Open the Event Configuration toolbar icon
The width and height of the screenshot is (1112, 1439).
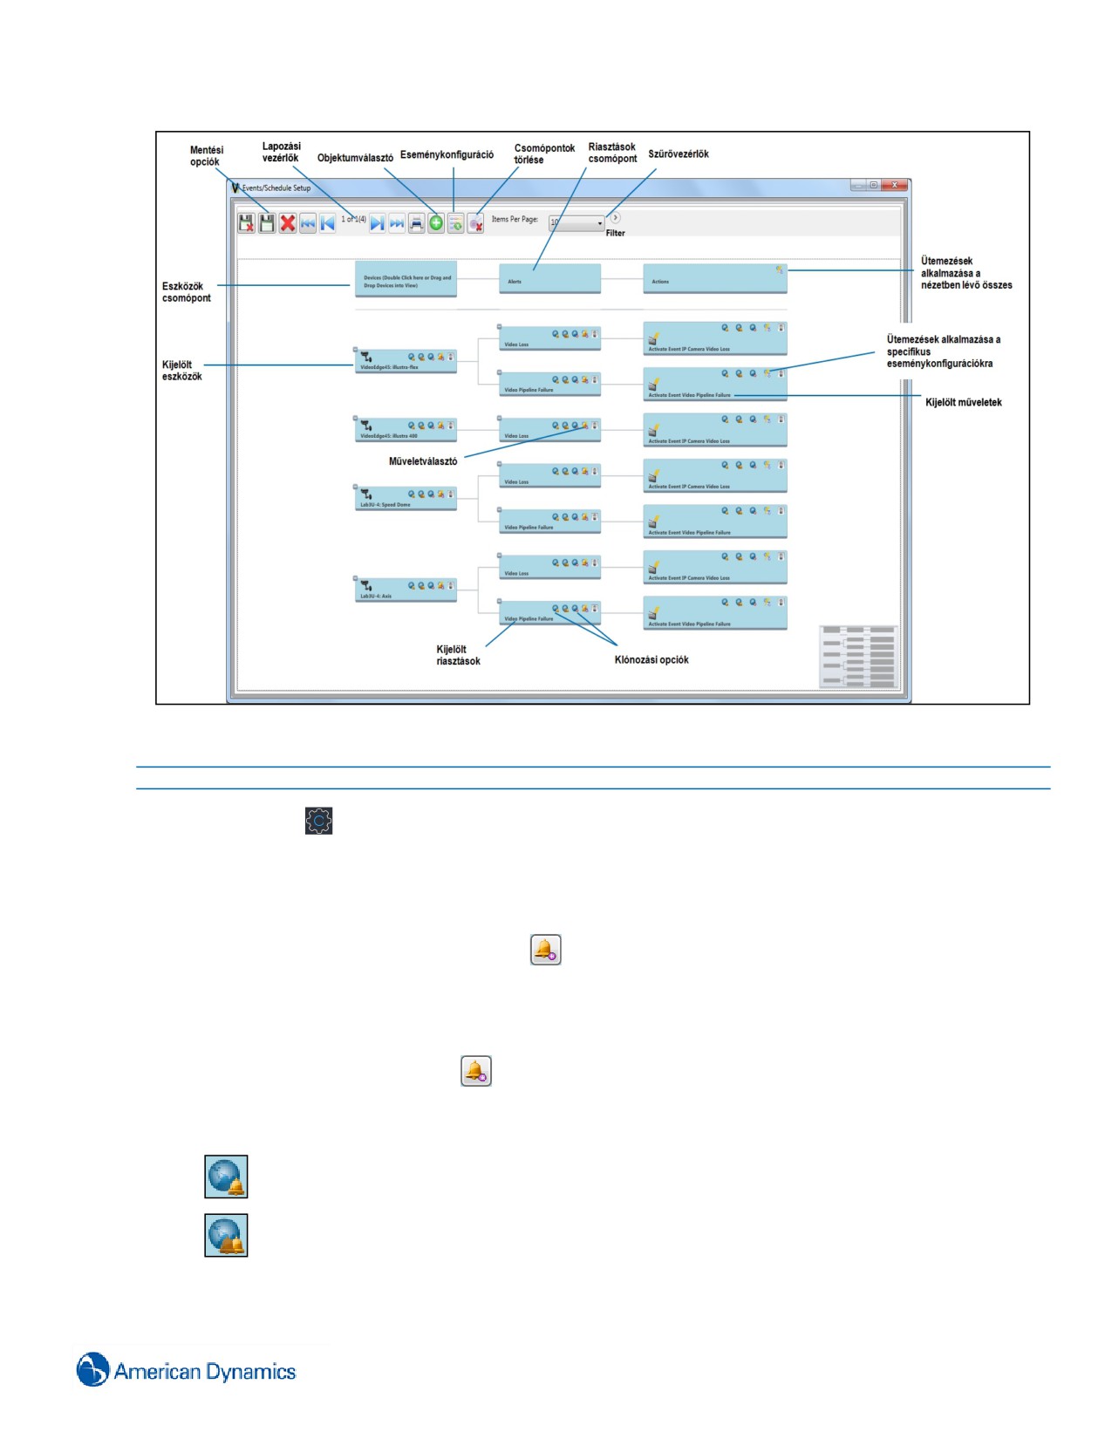coord(455,224)
